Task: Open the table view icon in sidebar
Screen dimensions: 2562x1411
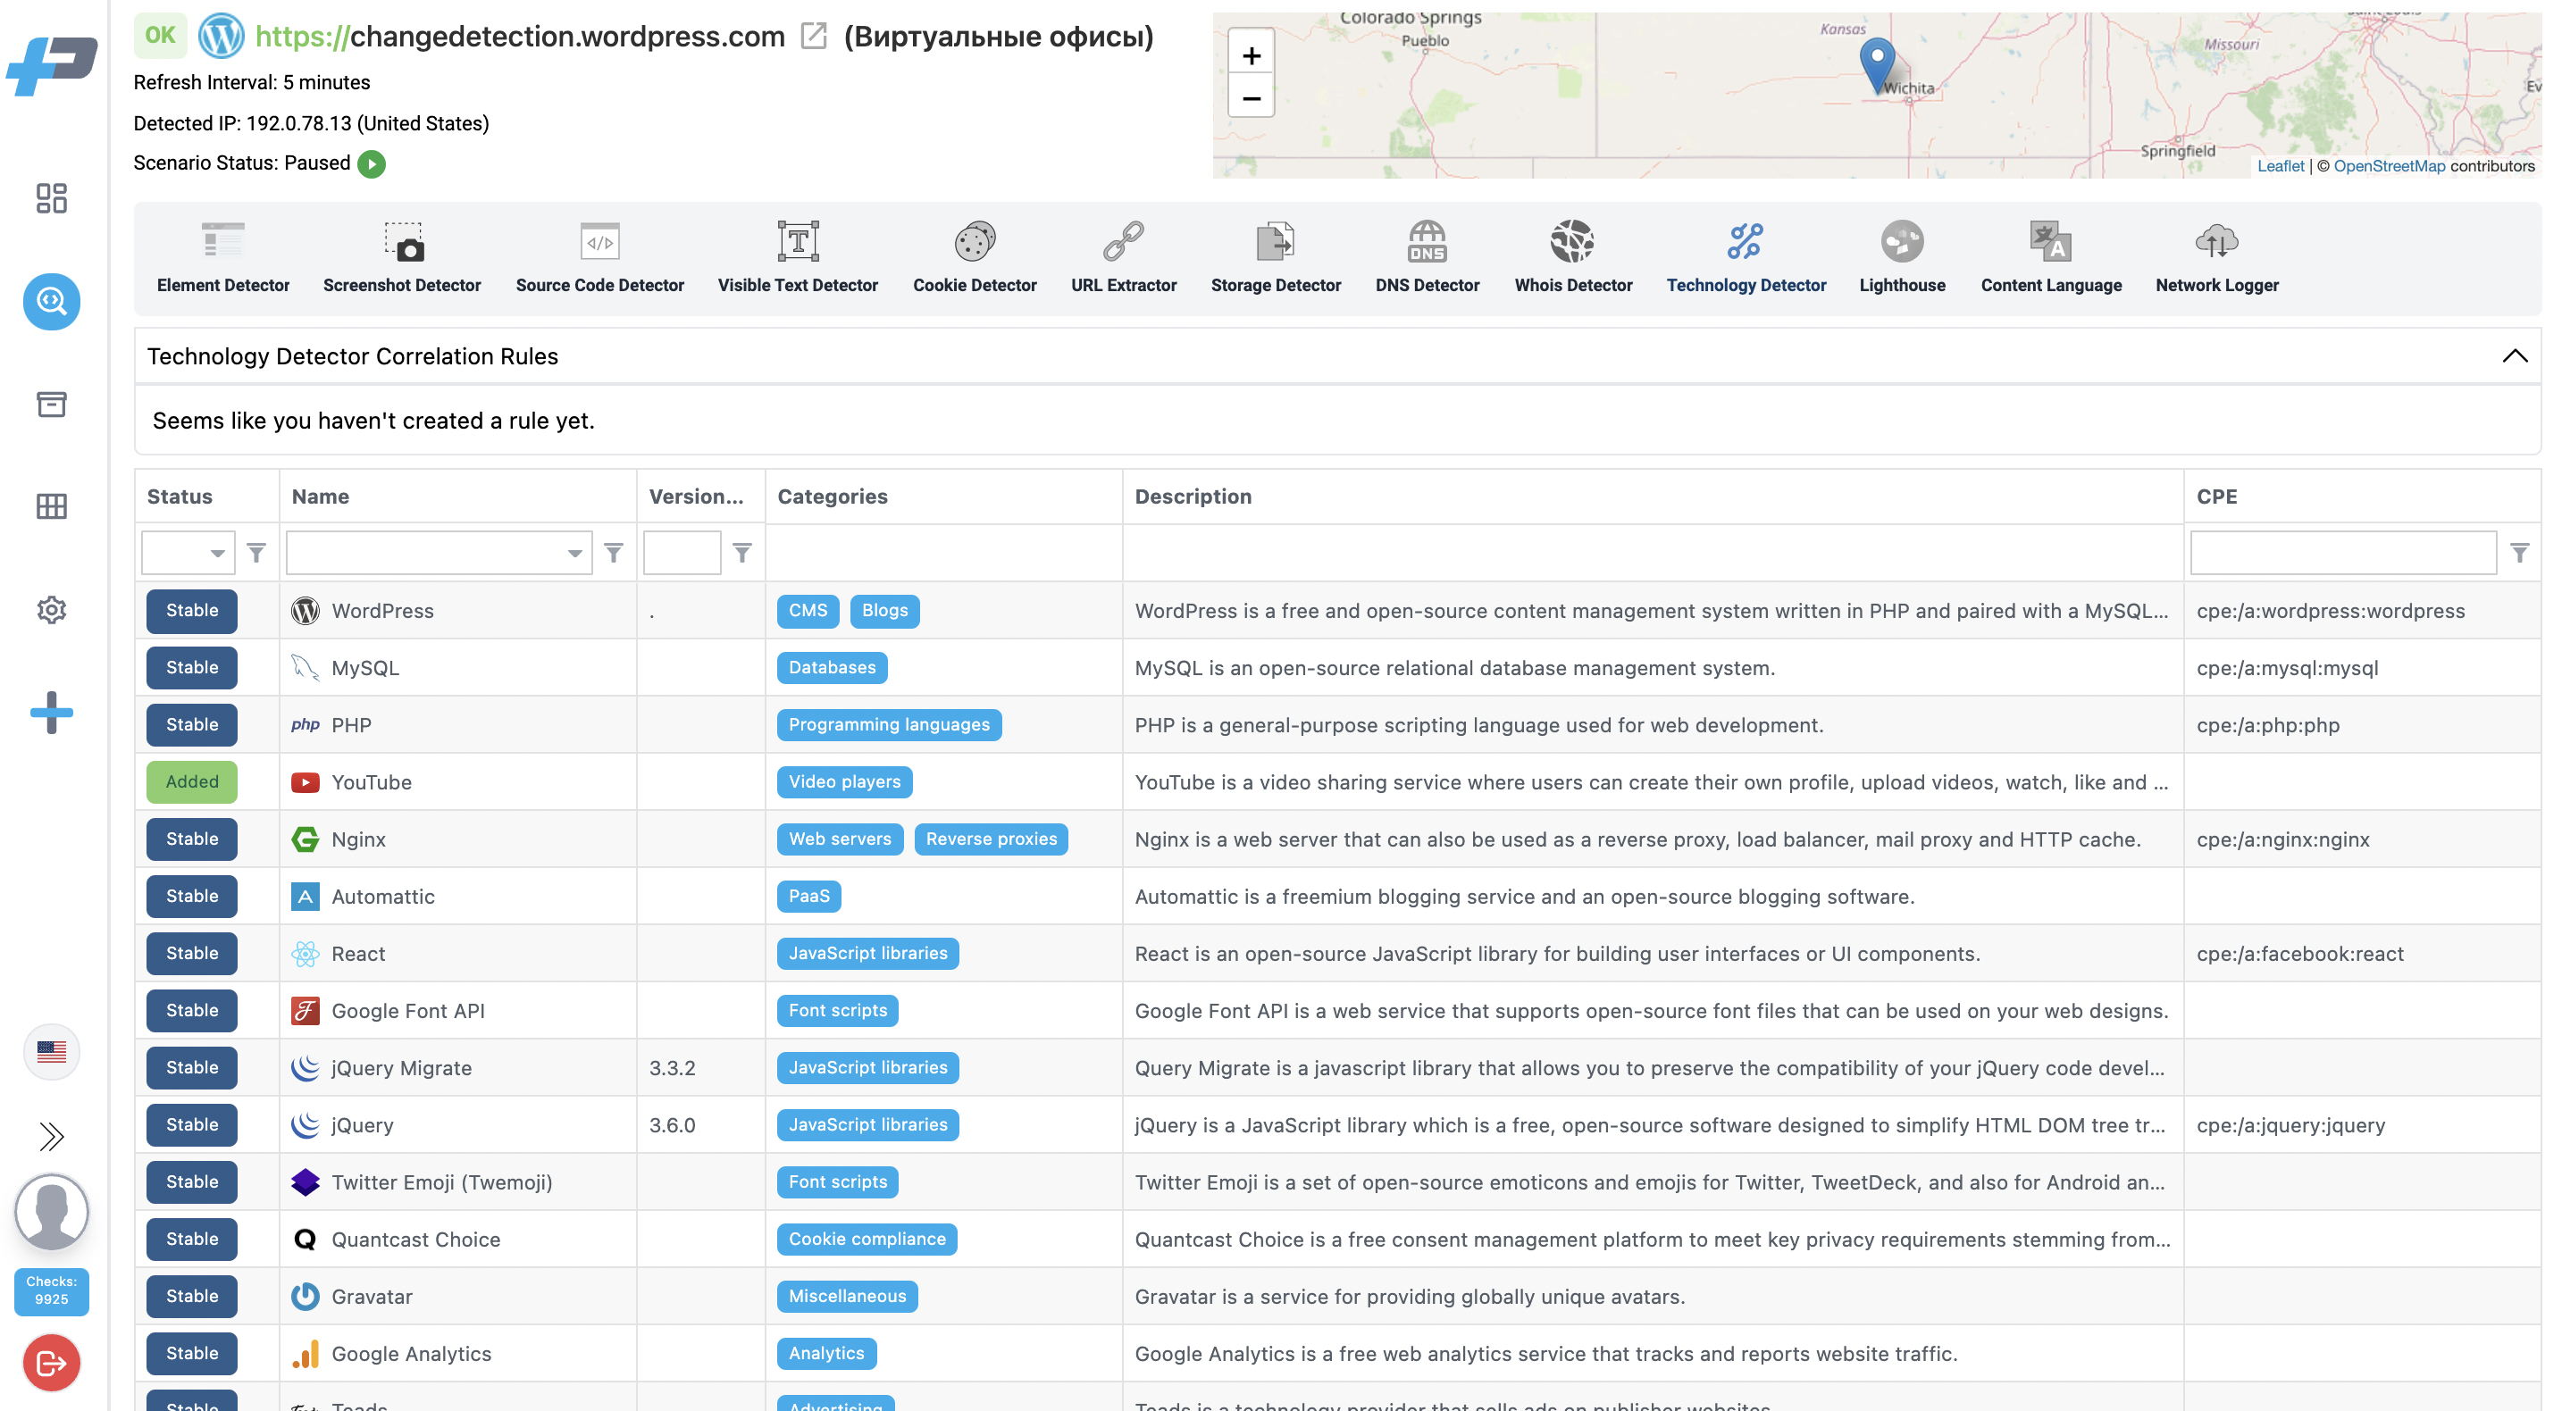Action: click(52, 506)
